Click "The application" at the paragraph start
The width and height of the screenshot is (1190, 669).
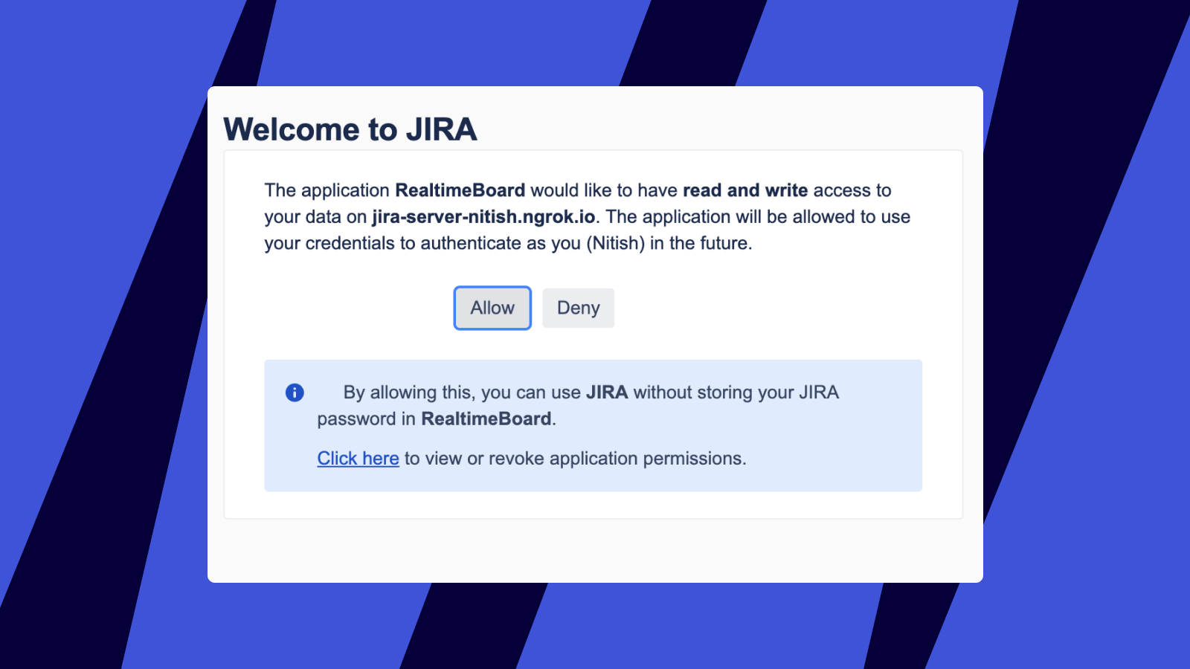pyautogui.click(x=327, y=190)
